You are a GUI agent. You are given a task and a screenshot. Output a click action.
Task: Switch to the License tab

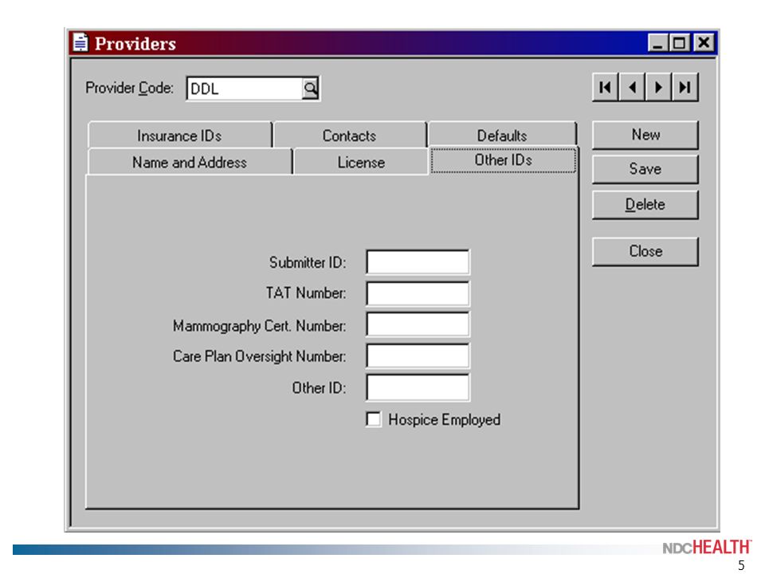click(x=361, y=162)
